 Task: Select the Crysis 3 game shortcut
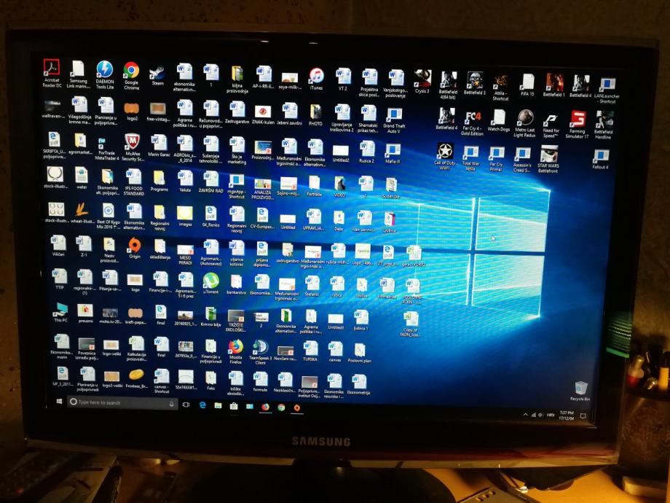(x=422, y=81)
